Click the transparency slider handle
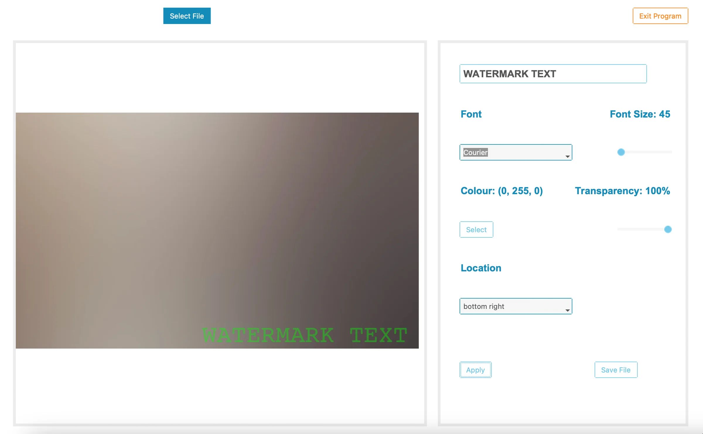Image resolution: width=703 pixels, height=434 pixels. click(668, 229)
